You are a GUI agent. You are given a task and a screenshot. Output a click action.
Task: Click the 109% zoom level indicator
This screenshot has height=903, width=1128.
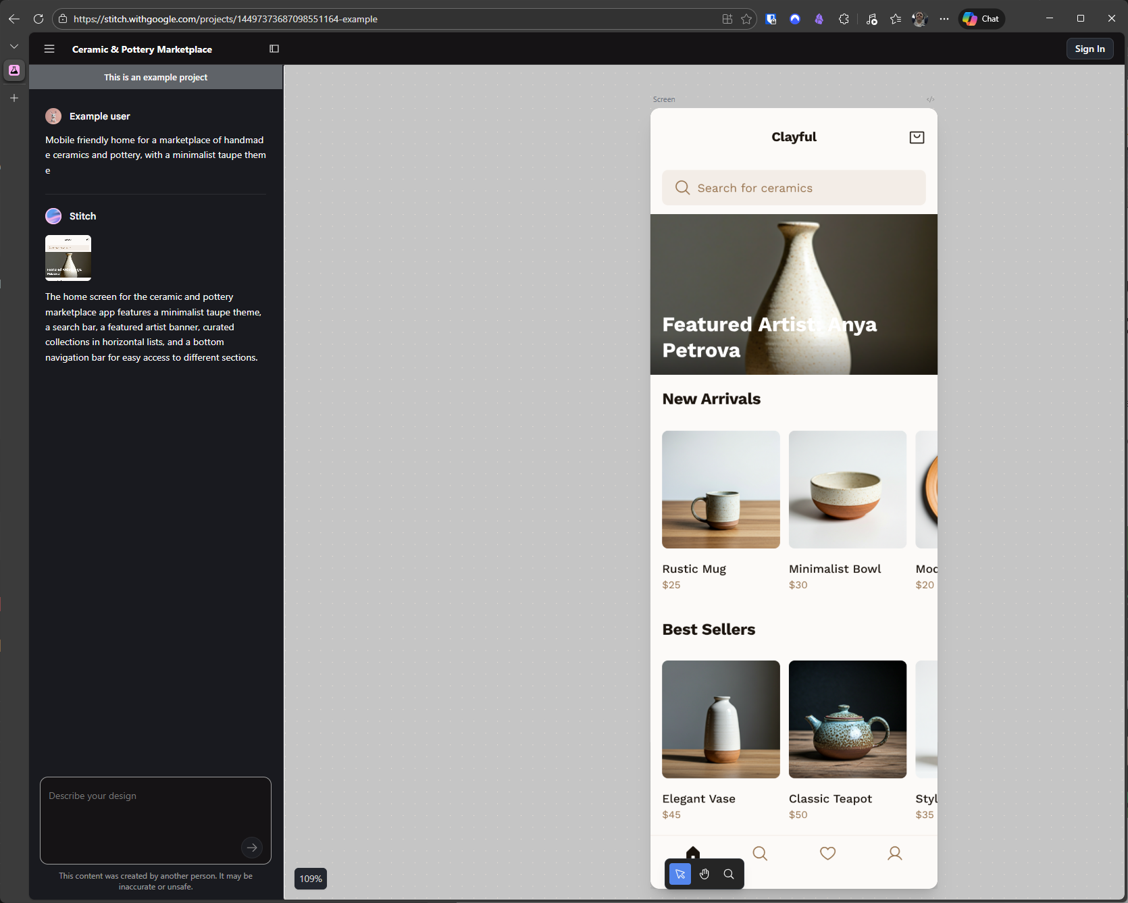click(x=311, y=879)
